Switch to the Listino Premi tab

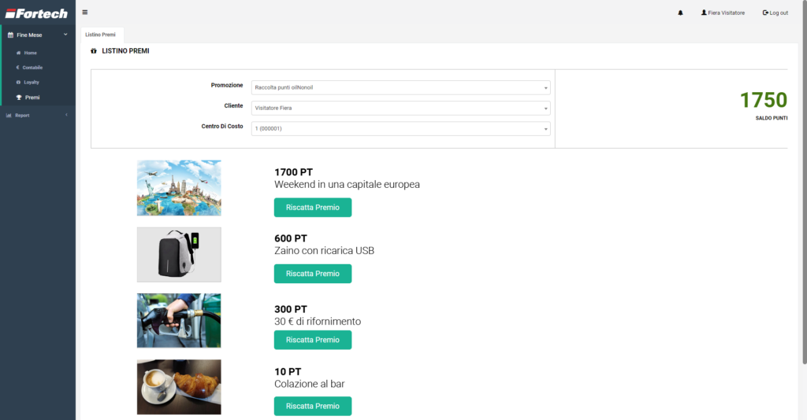point(101,35)
